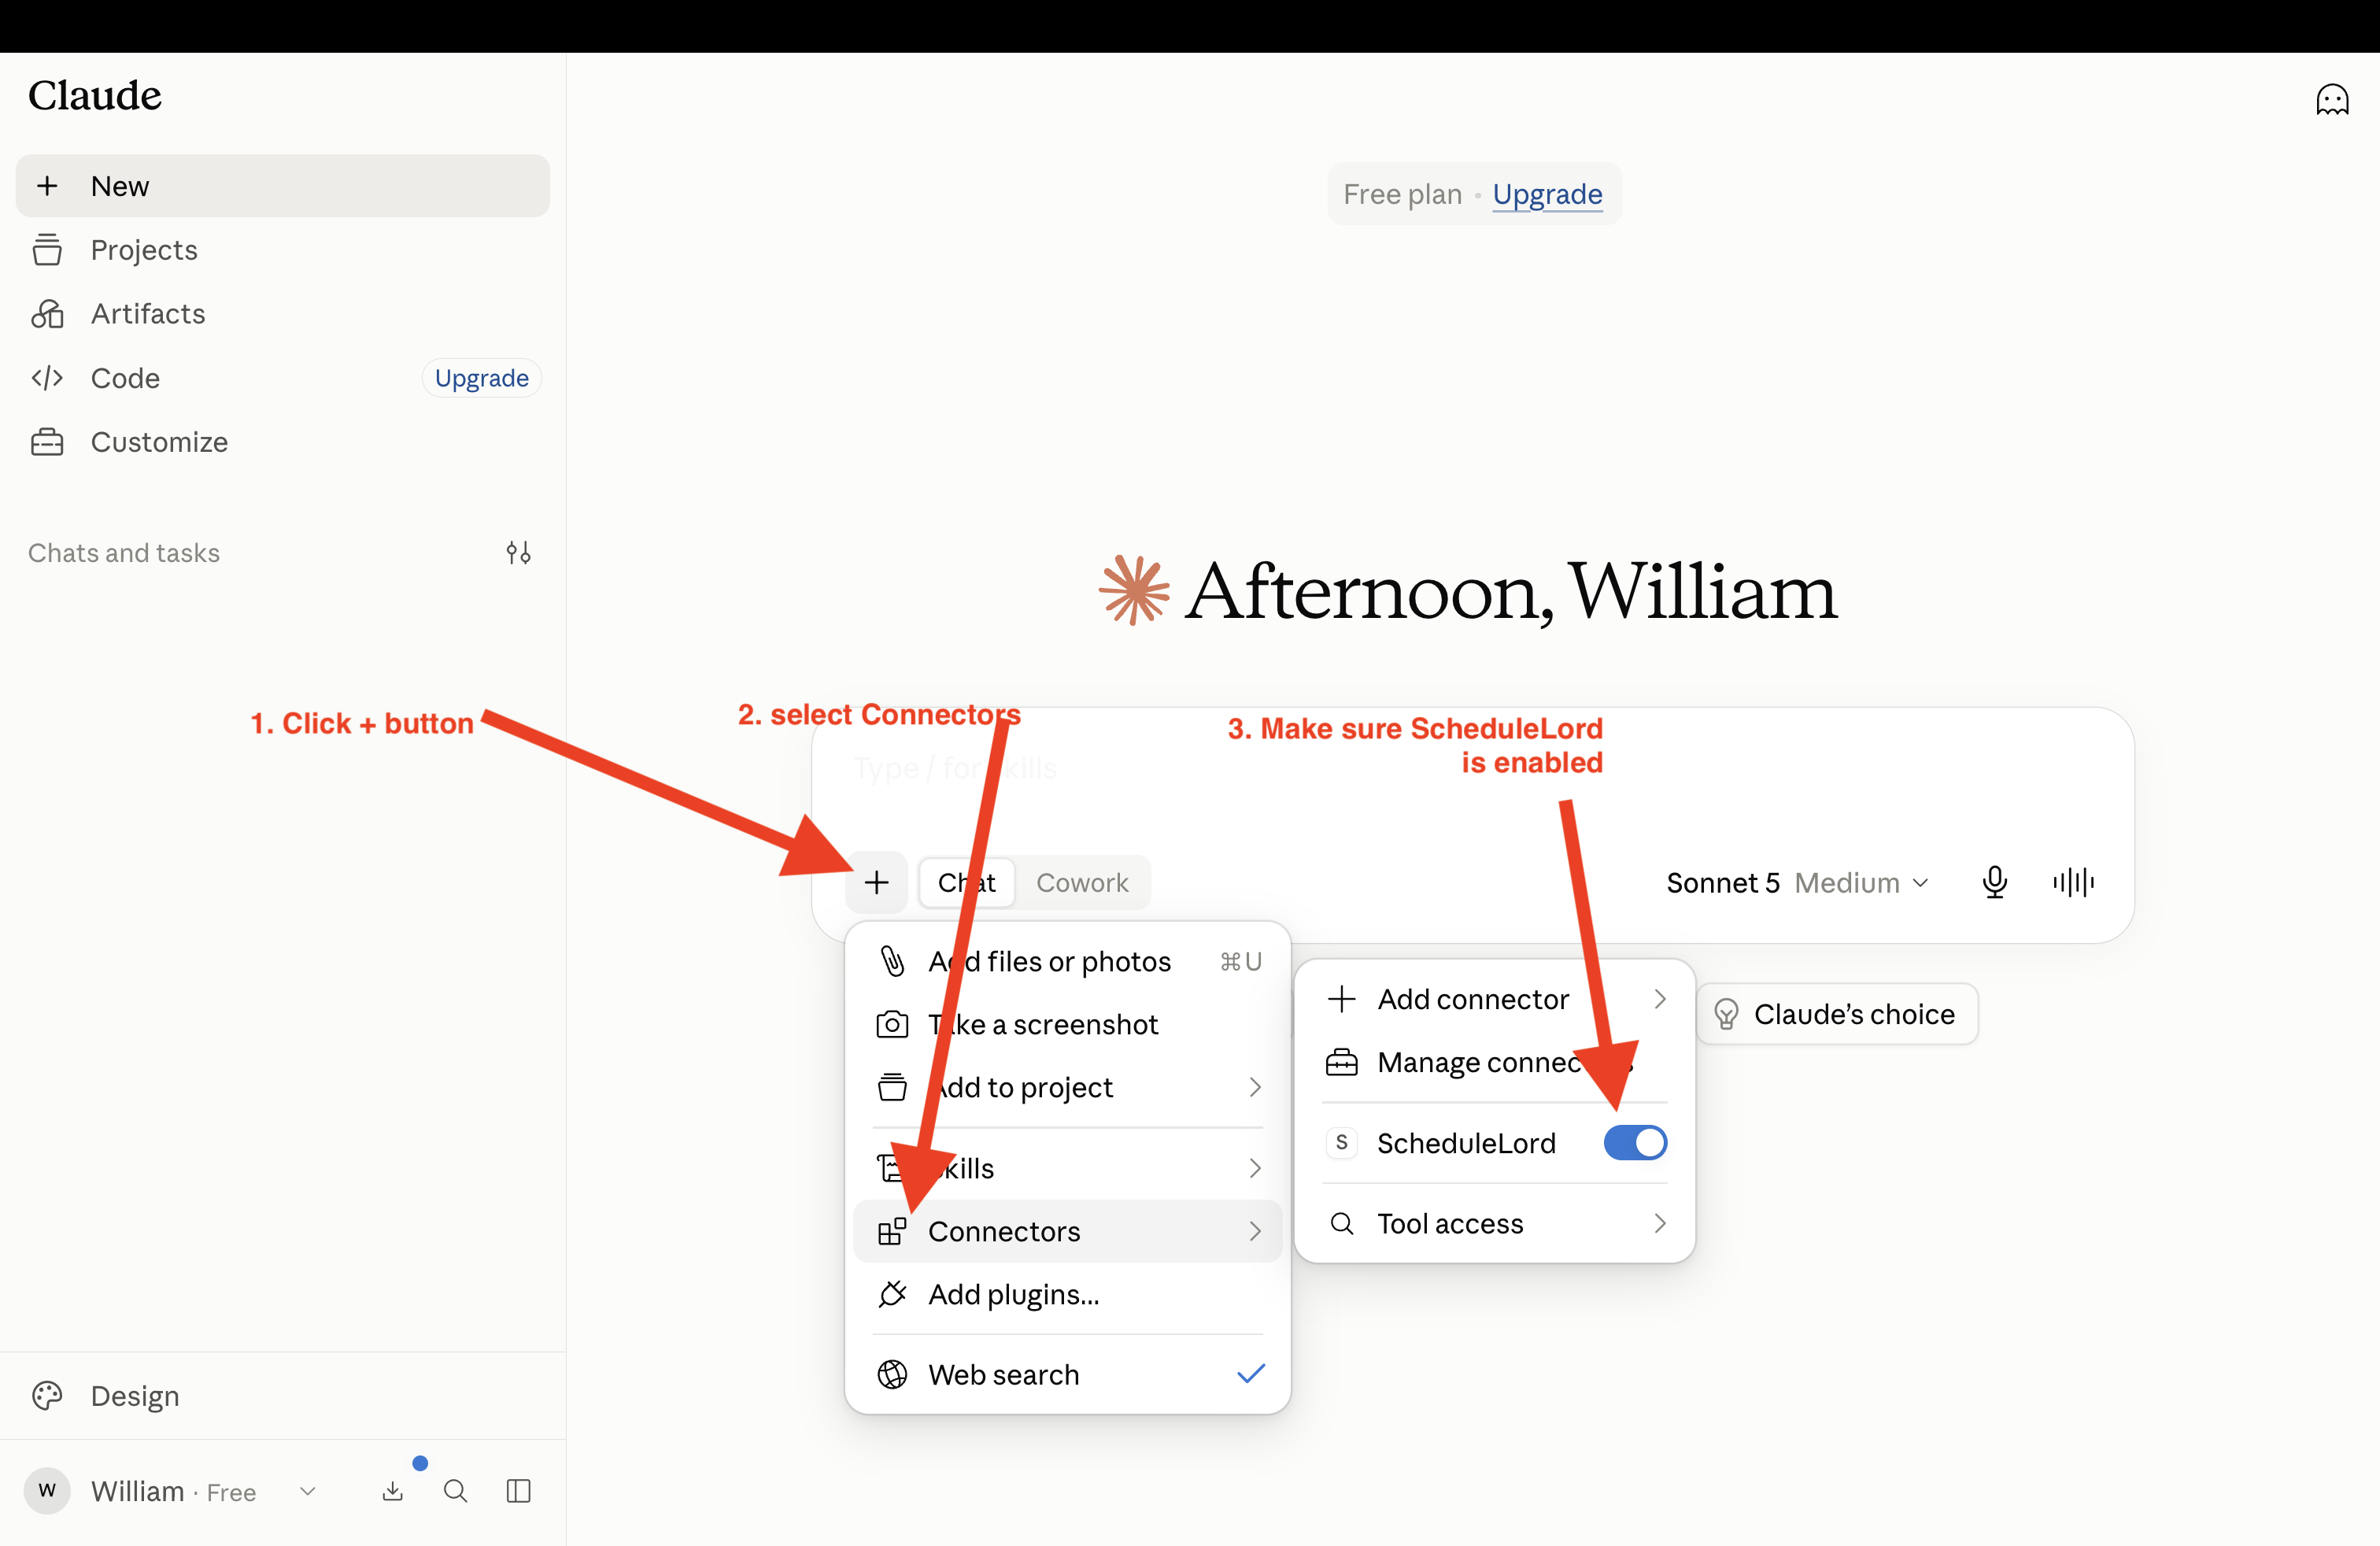Click the Claude logo text
The width and height of the screenshot is (2380, 1546).
click(x=95, y=96)
